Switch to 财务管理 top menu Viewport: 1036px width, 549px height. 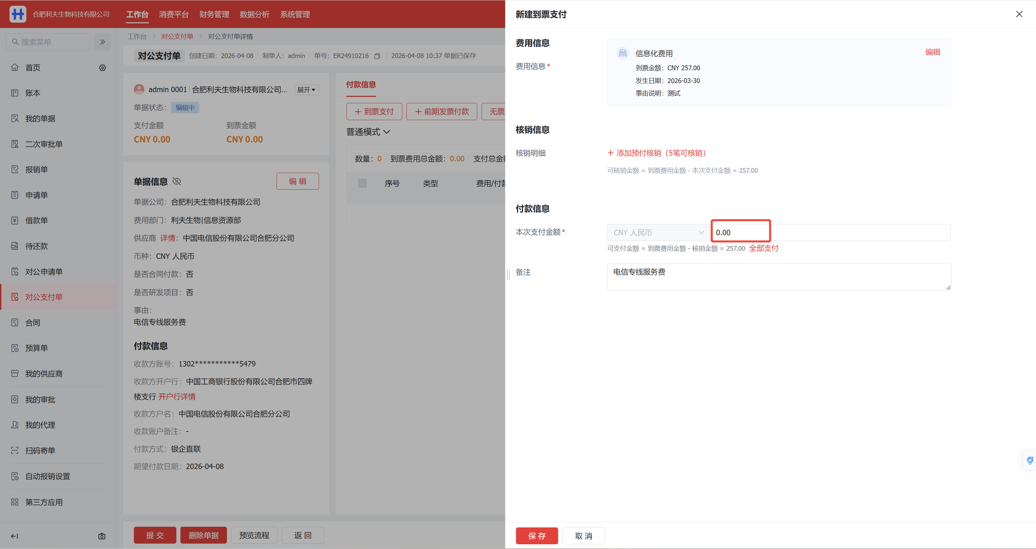point(214,15)
